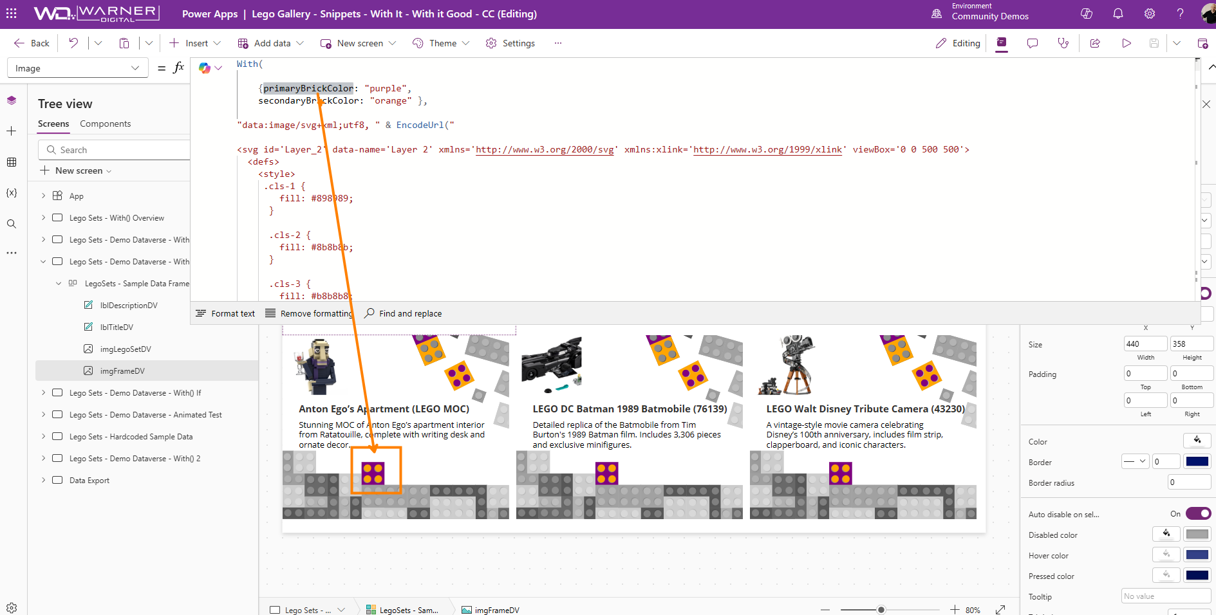Switch to the Screens tab
Viewport: 1216px width, 615px height.
click(53, 124)
